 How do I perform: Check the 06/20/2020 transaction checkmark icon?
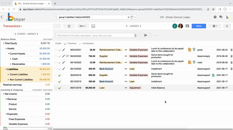click(x=60, y=56)
